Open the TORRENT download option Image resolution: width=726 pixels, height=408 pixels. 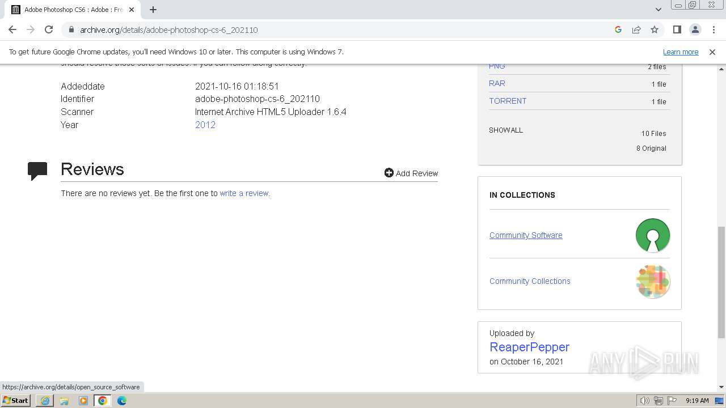click(508, 101)
